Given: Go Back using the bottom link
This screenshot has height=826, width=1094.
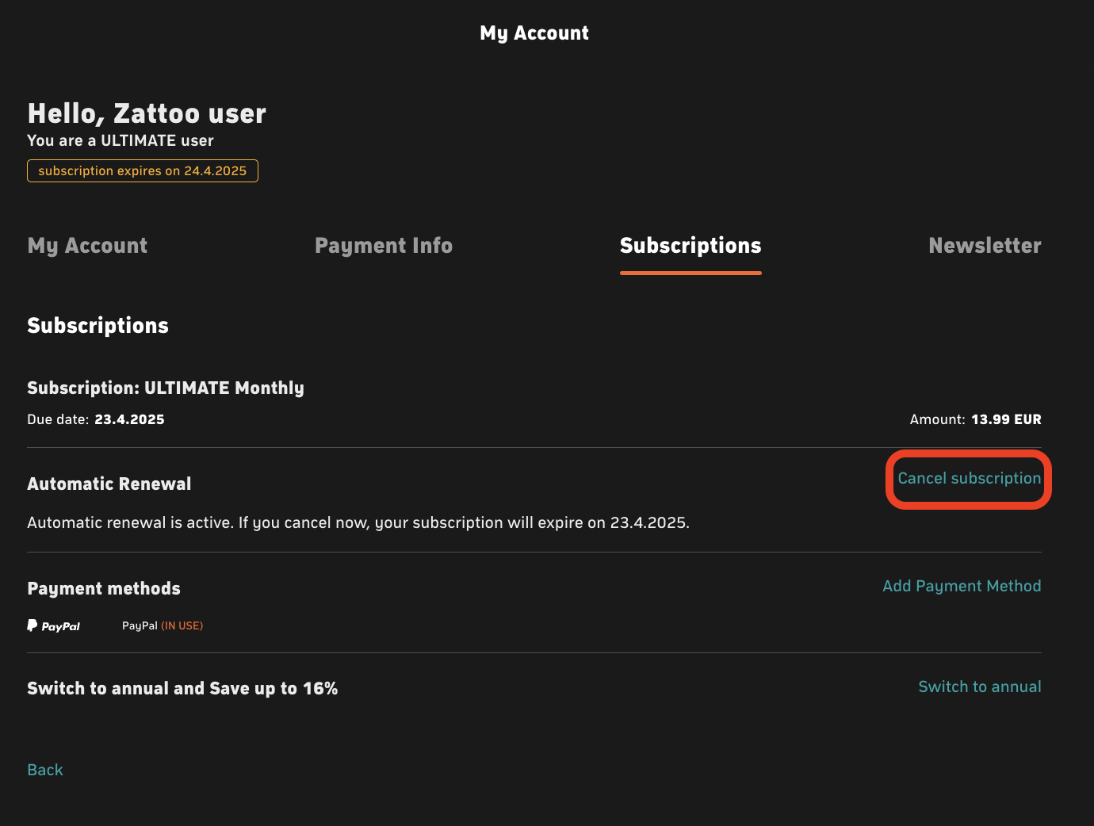Looking at the screenshot, I should point(45,770).
